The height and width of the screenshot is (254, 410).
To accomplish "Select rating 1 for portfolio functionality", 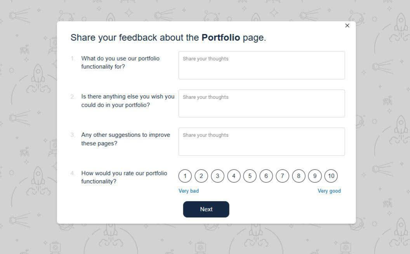I will click(x=185, y=176).
